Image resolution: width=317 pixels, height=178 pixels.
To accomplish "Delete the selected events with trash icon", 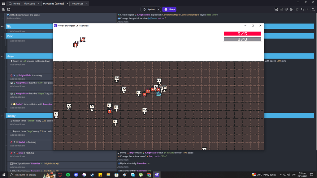I will 297,9.
